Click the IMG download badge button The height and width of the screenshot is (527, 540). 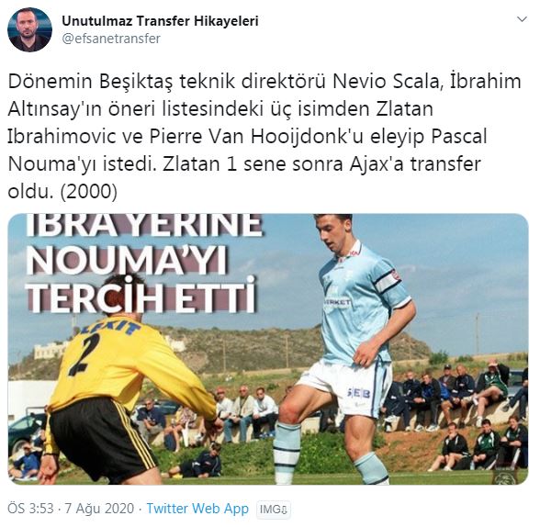point(274,510)
